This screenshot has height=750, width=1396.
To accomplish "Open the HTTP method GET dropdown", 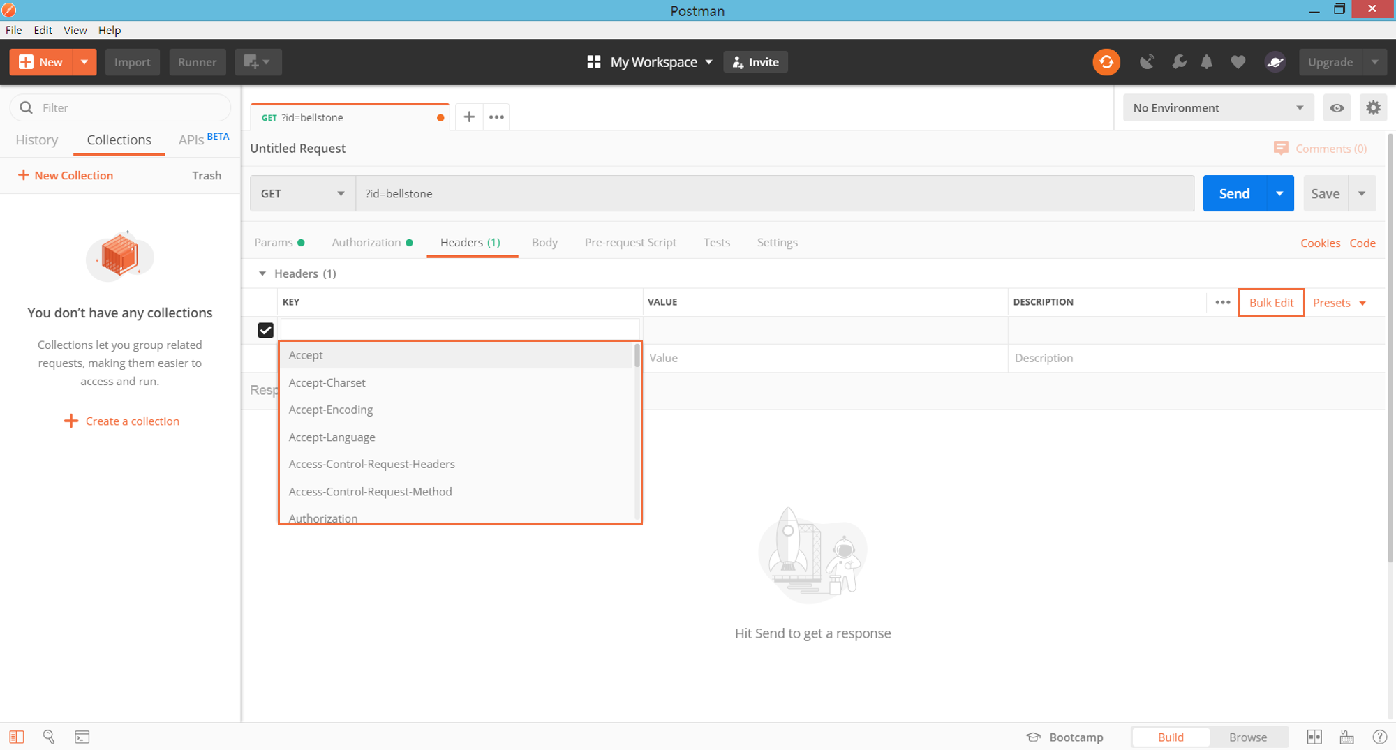I will [302, 193].
